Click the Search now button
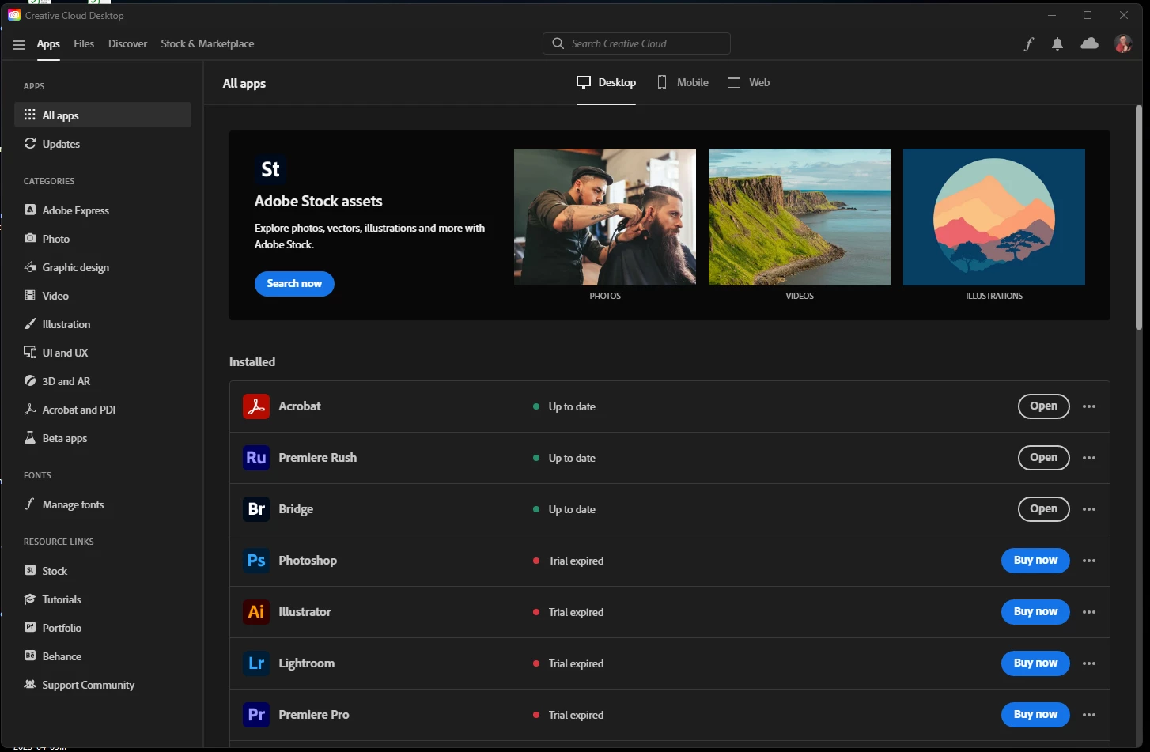The height and width of the screenshot is (752, 1150). pyautogui.click(x=294, y=284)
